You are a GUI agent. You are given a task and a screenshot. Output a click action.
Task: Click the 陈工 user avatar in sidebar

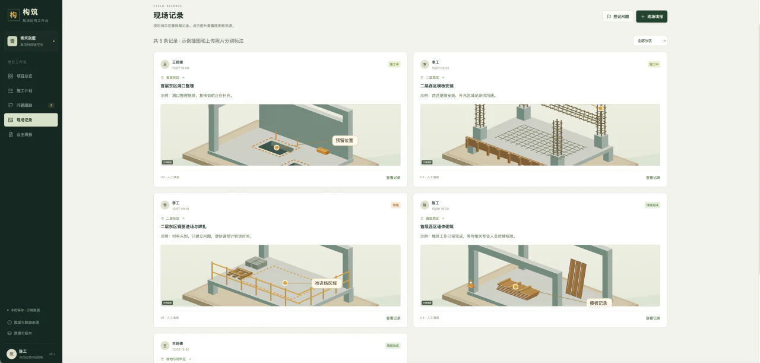click(11, 353)
